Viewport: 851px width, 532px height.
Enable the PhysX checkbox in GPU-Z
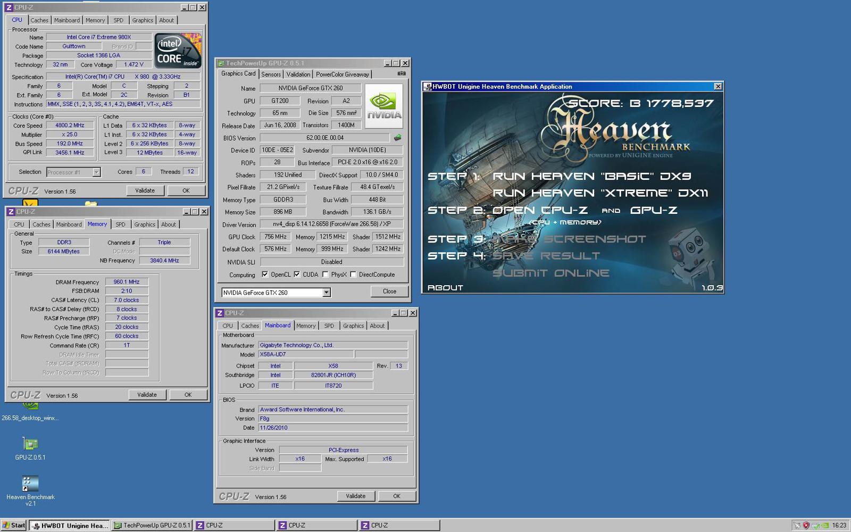click(x=325, y=275)
